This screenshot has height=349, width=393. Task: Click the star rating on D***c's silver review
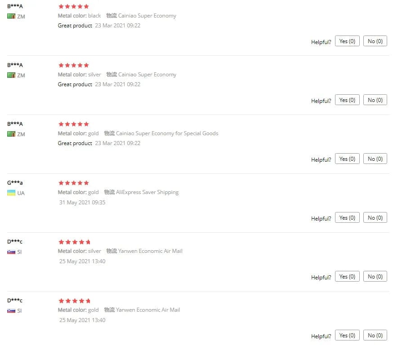click(74, 242)
